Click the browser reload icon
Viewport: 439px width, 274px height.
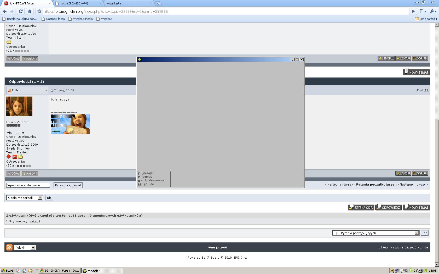tap(21, 11)
